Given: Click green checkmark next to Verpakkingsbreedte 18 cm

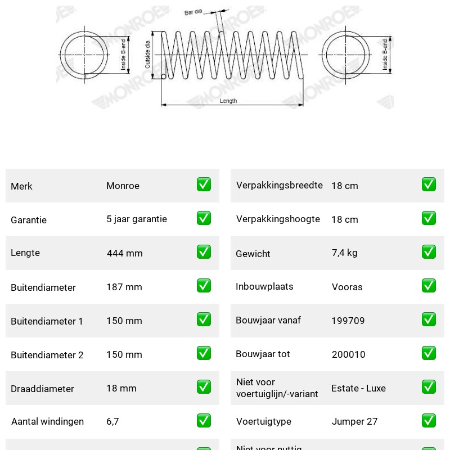Looking at the screenshot, I should [x=429, y=184].
